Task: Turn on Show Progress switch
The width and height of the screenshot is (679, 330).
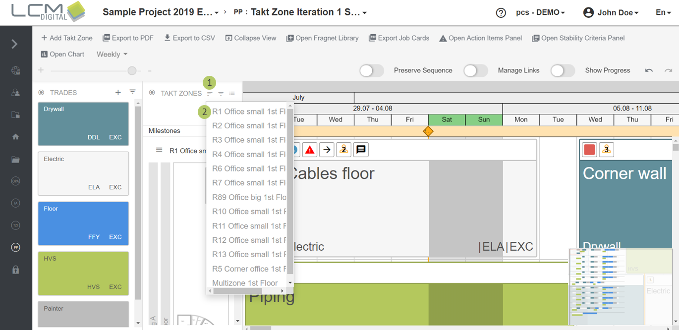Action: click(x=563, y=70)
